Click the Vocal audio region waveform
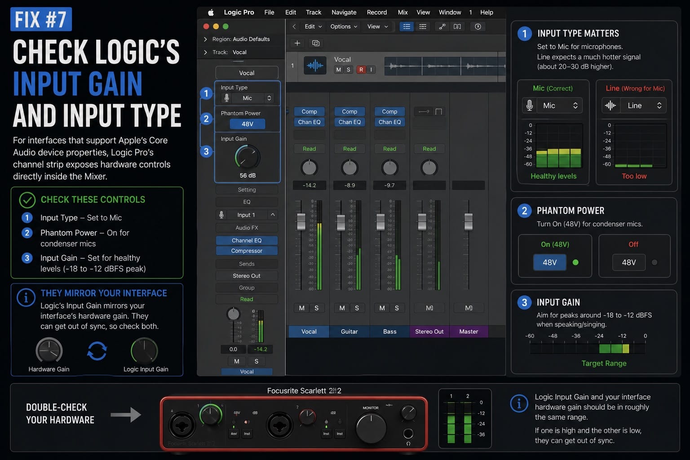690x460 pixels. tap(444, 66)
